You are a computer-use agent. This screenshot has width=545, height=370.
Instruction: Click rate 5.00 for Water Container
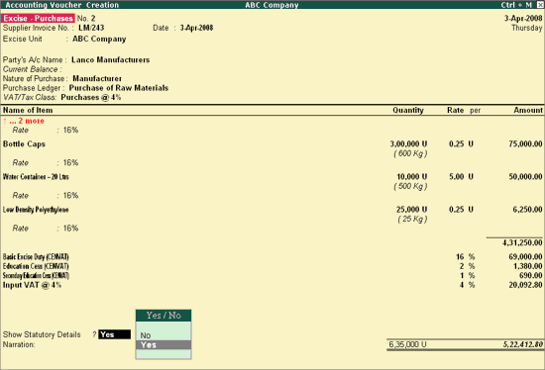click(x=456, y=177)
